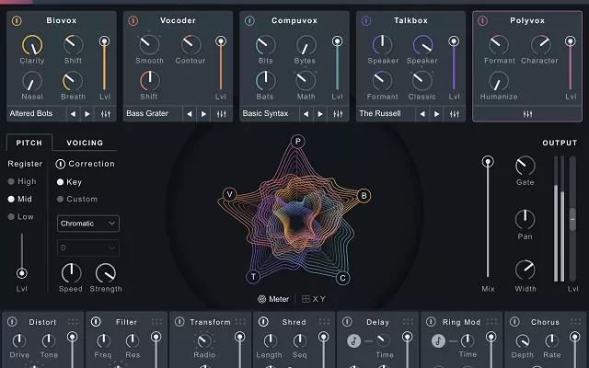Image resolution: width=589 pixels, height=368 pixels.
Task: Open Vocoder advanced settings sliders icon
Action: 221,114
